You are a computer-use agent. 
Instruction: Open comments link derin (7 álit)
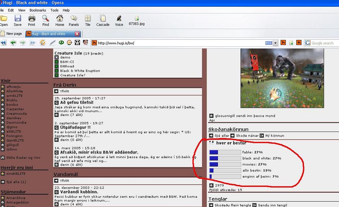[71, 115]
